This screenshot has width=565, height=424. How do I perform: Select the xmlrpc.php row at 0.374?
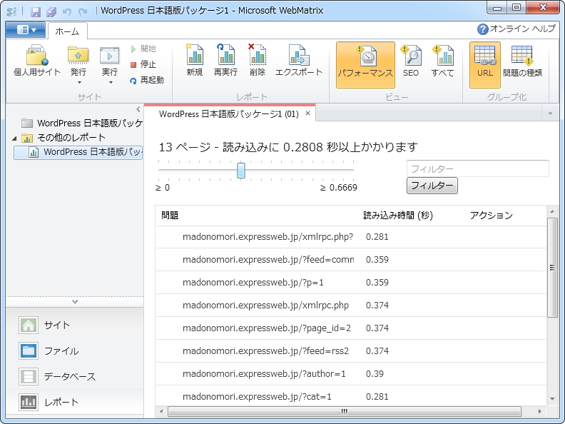(x=351, y=306)
